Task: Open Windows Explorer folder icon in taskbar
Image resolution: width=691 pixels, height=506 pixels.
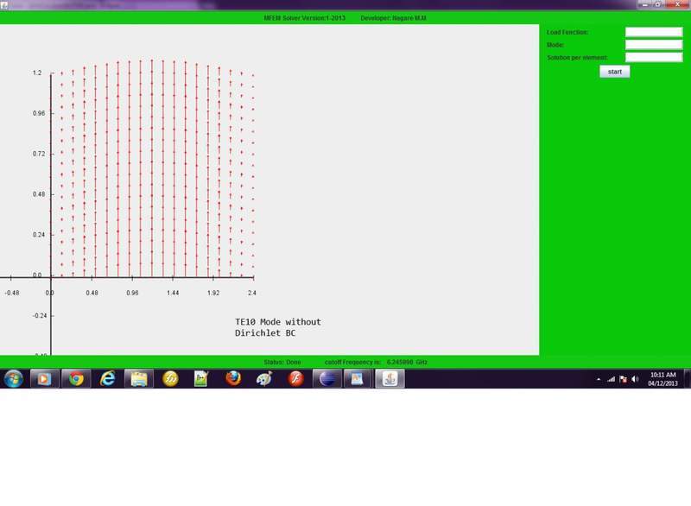Action: click(138, 378)
